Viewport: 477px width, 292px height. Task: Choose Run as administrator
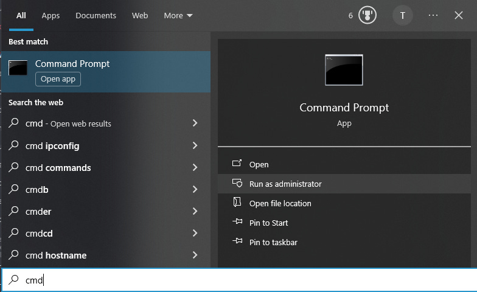pyautogui.click(x=344, y=184)
